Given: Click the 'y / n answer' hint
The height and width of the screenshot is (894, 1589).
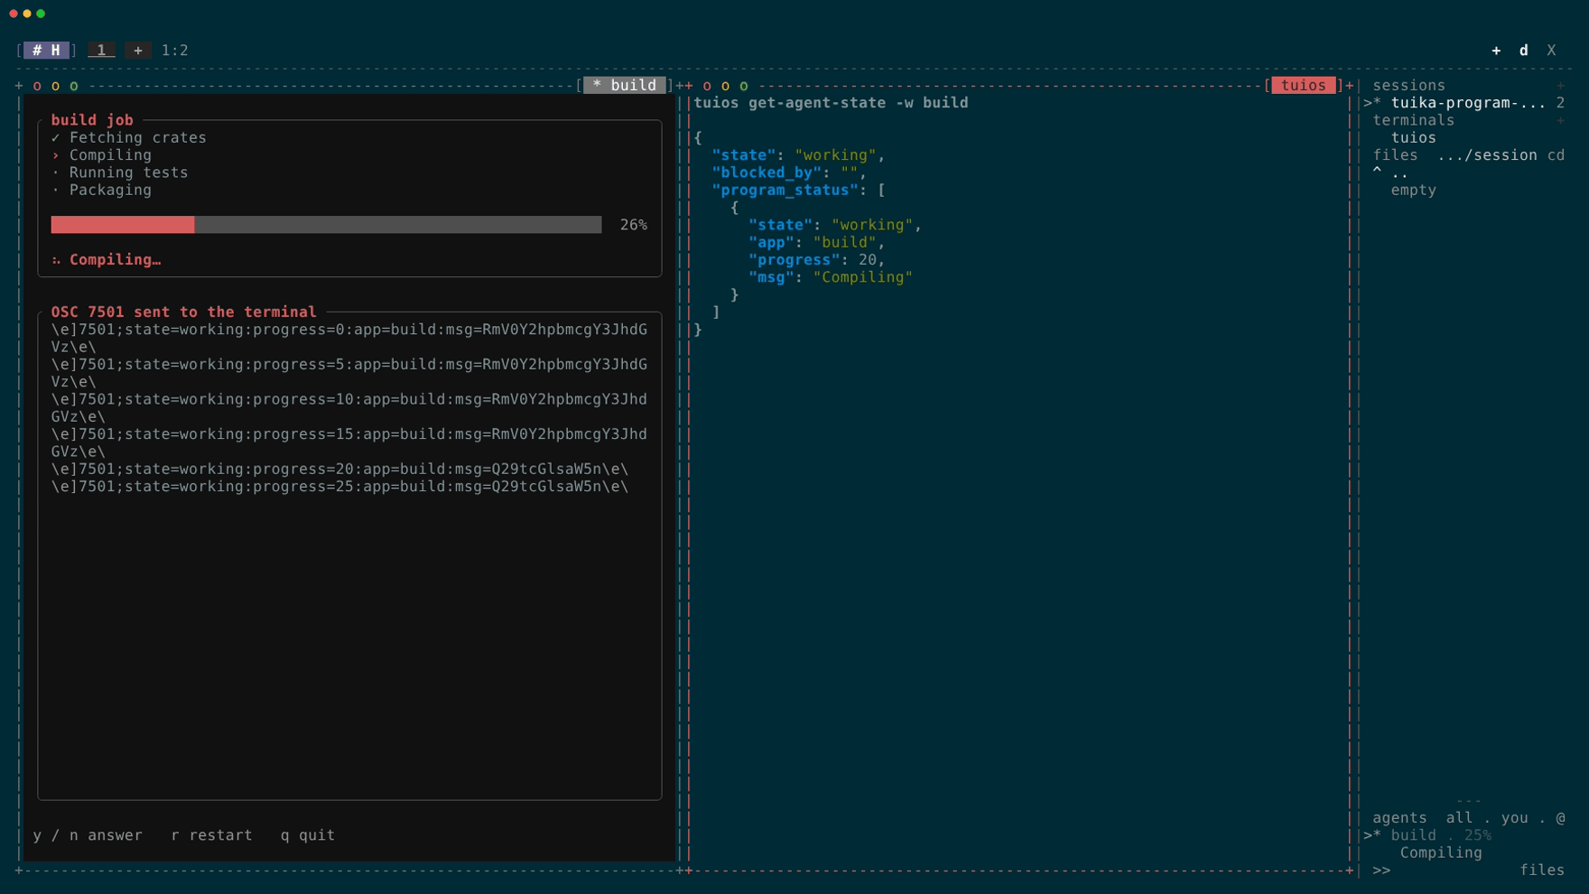Looking at the screenshot, I should coord(88,835).
